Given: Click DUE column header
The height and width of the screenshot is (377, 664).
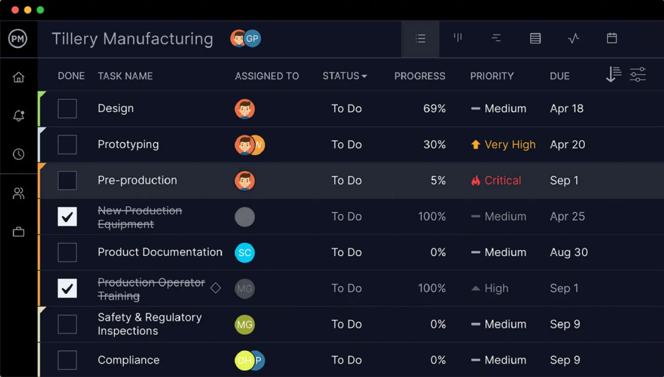Looking at the screenshot, I should click(x=559, y=76).
